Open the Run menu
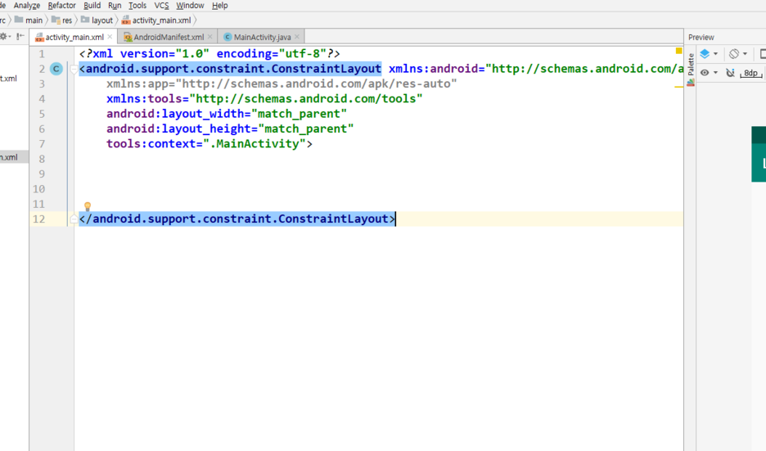 (115, 6)
